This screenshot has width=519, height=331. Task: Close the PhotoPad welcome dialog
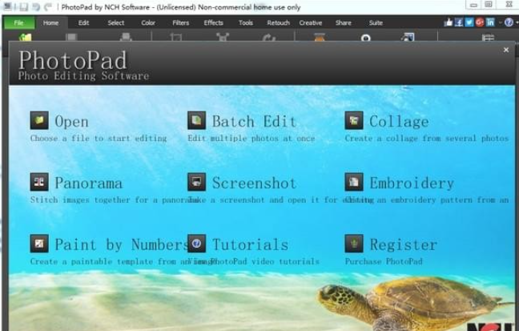click(505, 50)
